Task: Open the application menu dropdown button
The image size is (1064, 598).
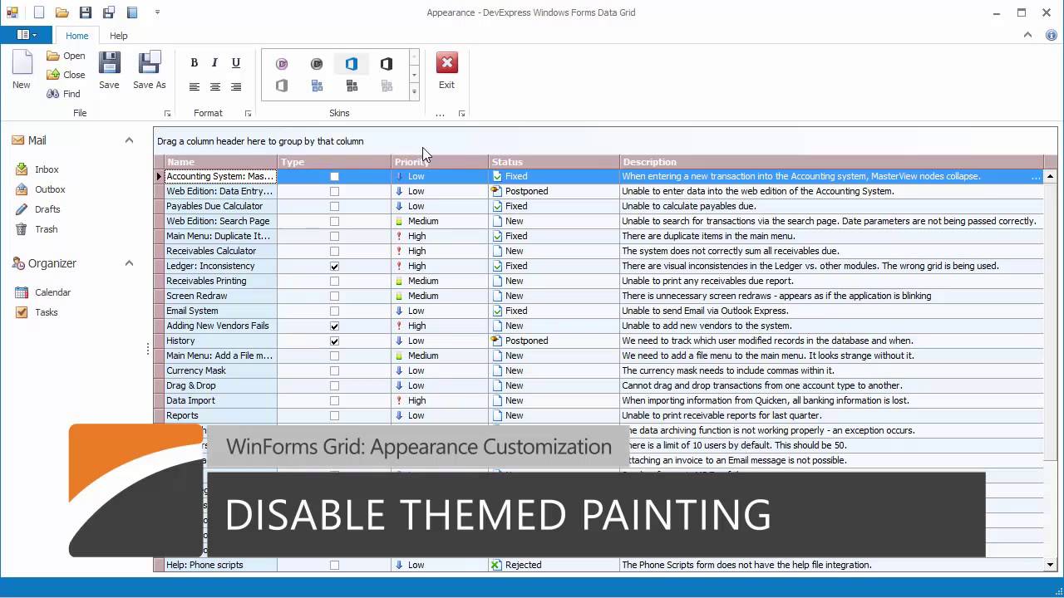Action: pos(26,35)
